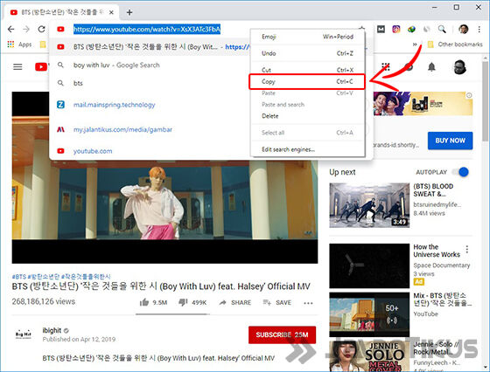The width and height of the screenshot is (490, 372).
Task: Open the BLOOD SWEAT & TEARS thumbnail
Action: click(x=369, y=205)
